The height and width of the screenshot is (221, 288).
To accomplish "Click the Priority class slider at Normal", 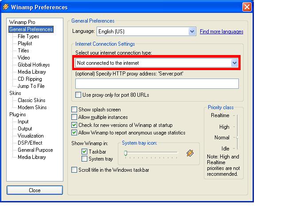I will pyautogui.click(x=237, y=137).
